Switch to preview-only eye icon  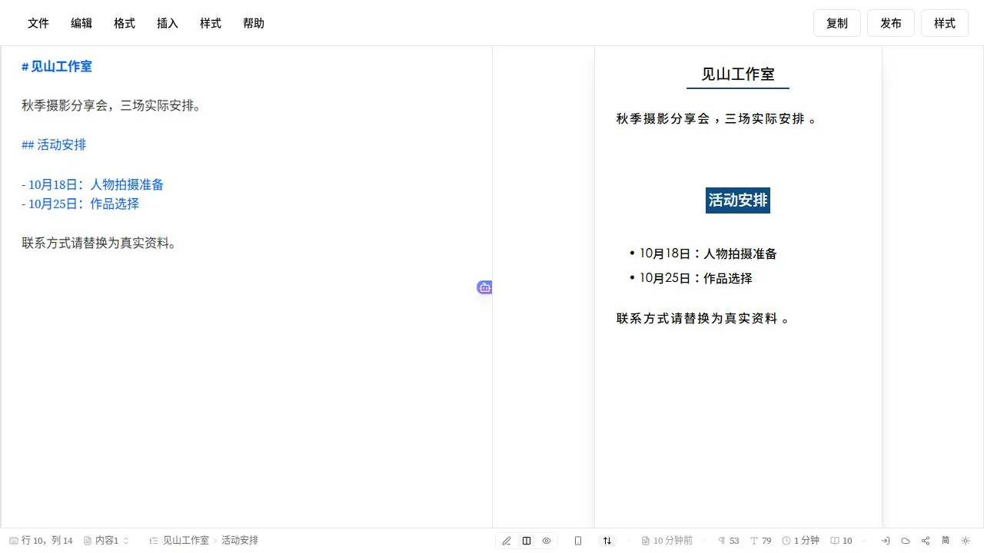(547, 541)
